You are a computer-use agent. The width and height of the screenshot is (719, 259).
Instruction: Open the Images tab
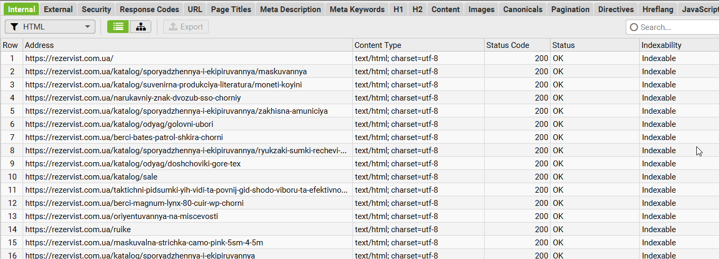coord(481,9)
